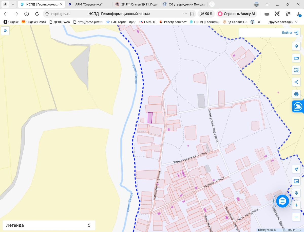
Task: Expand the left sidebar with double chevron
Action: 5,31
